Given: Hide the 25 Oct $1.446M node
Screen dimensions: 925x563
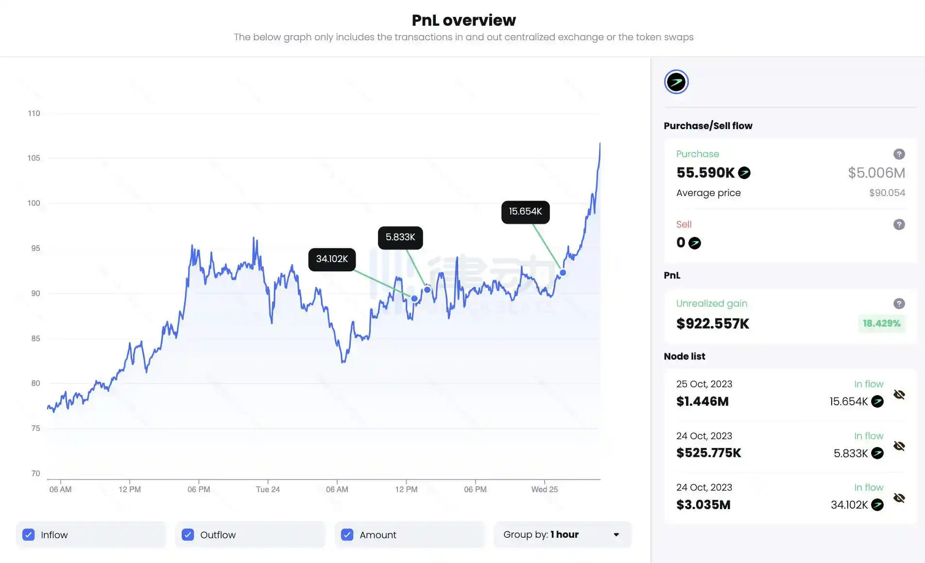Looking at the screenshot, I should pyautogui.click(x=899, y=395).
